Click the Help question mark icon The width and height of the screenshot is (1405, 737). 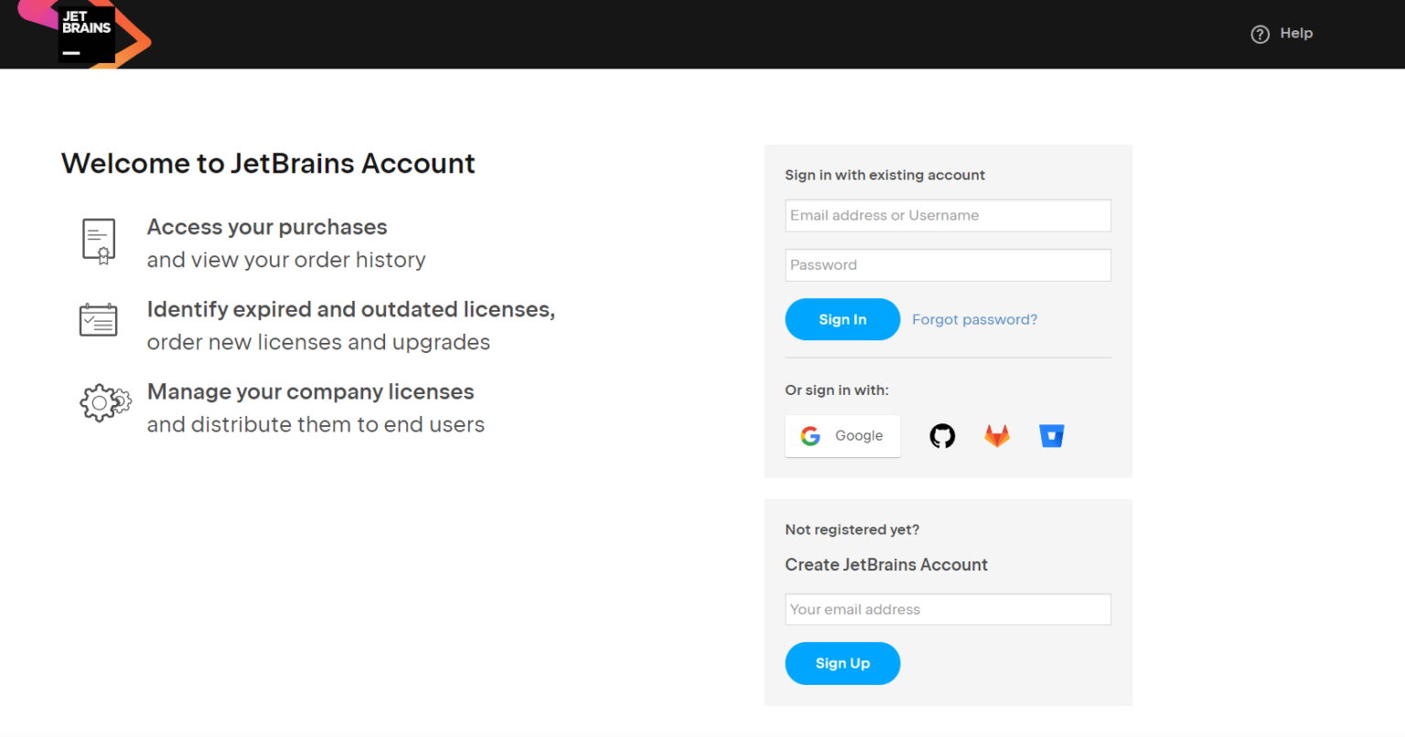(x=1260, y=34)
